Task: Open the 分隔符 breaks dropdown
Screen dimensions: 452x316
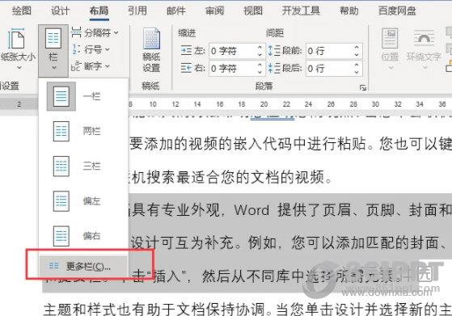Action: click(95, 32)
